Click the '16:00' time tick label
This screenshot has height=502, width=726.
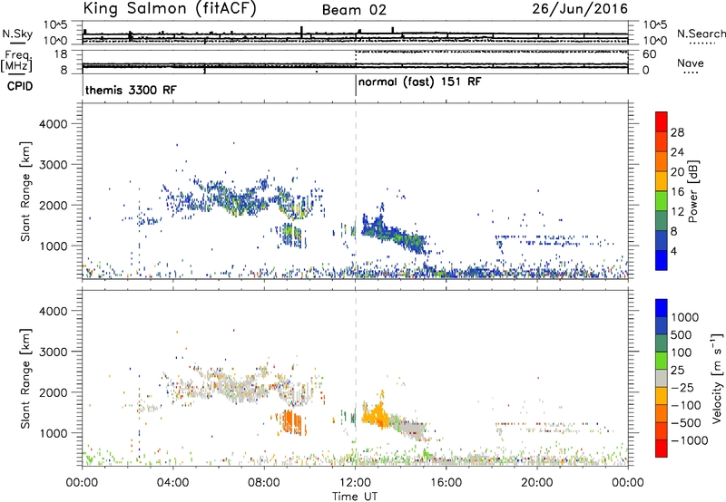446,483
